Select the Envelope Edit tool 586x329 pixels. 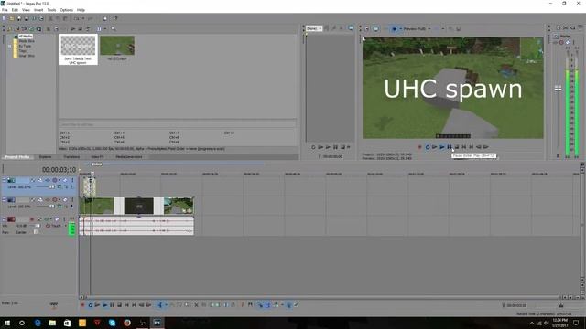click(x=173, y=305)
